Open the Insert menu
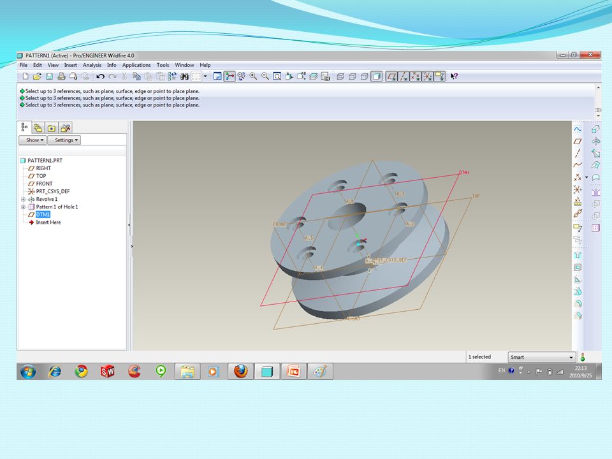612x459 pixels. point(71,65)
